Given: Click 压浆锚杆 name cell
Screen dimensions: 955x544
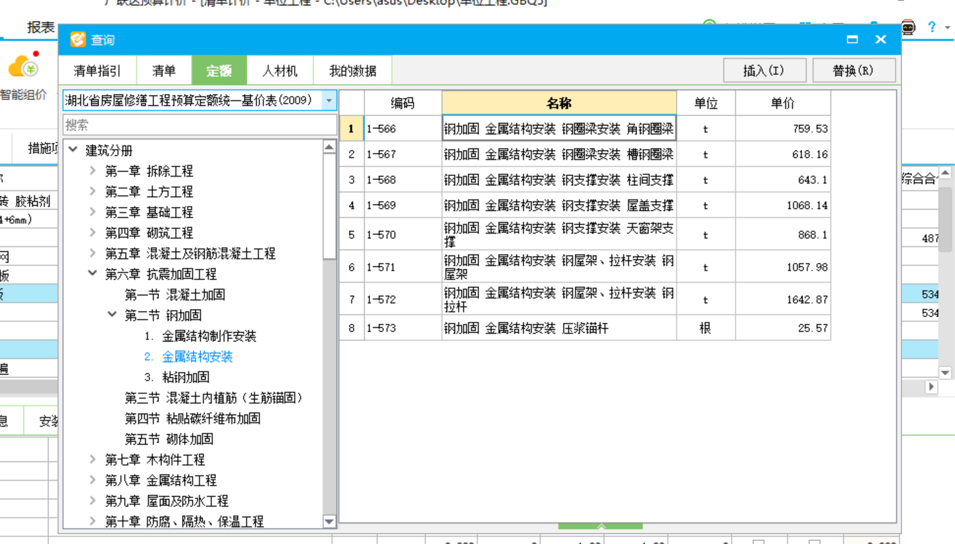Looking at the screenshot, I should point(559,328).
